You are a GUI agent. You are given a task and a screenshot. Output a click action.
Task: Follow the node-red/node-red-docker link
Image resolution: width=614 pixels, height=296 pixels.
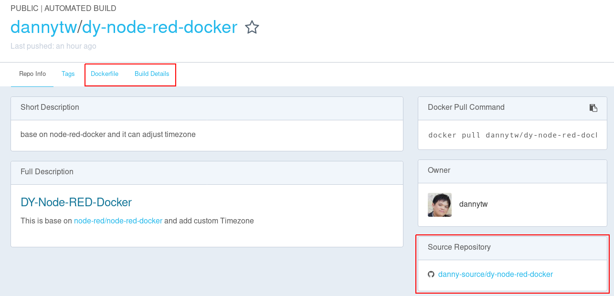coord(118,221)
